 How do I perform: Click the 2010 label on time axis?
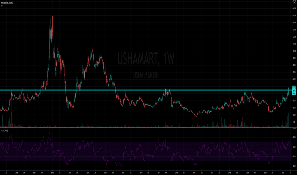[x=88, y=172]
